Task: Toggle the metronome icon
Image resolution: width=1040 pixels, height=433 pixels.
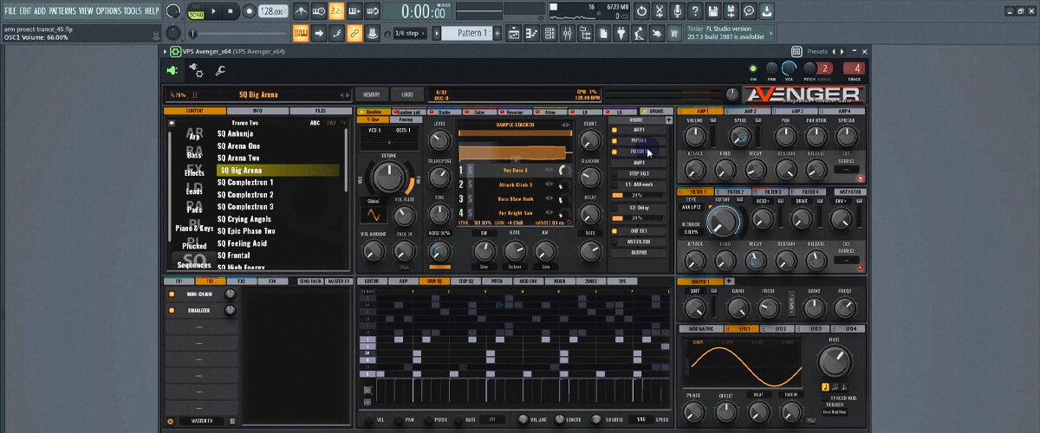Action: click(301, 11)
